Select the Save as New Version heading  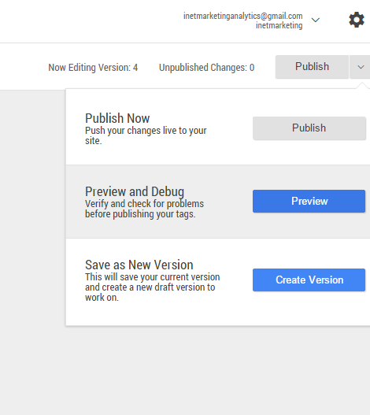(139, 265)
